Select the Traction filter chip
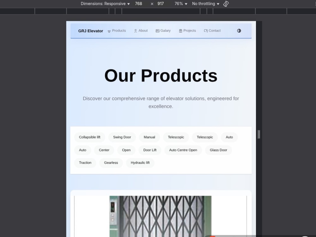Image resolution: width=316 pixels, height=237 pixels. [x=85, y=163]
